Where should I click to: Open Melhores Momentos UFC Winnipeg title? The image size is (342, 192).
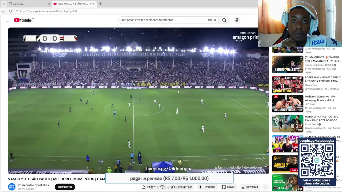pyautogui.click(x=320, y=98)
